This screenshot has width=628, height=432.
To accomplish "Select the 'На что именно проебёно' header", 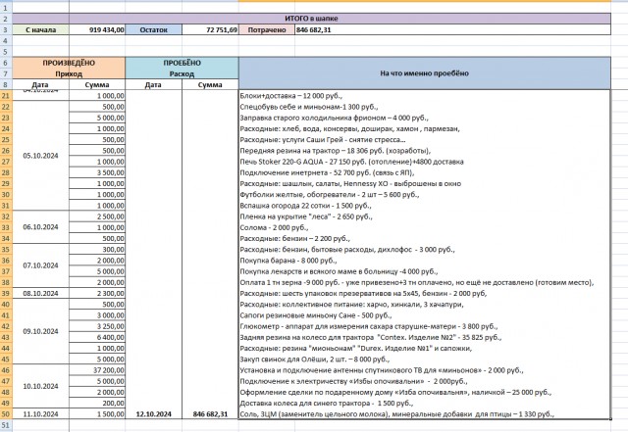I will click(425, 73).
